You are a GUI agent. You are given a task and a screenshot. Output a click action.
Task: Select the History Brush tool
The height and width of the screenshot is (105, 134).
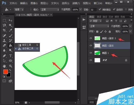click(10, 40)
